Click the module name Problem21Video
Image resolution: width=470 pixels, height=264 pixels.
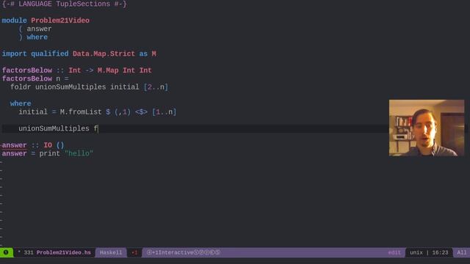(x=60, y=21)
